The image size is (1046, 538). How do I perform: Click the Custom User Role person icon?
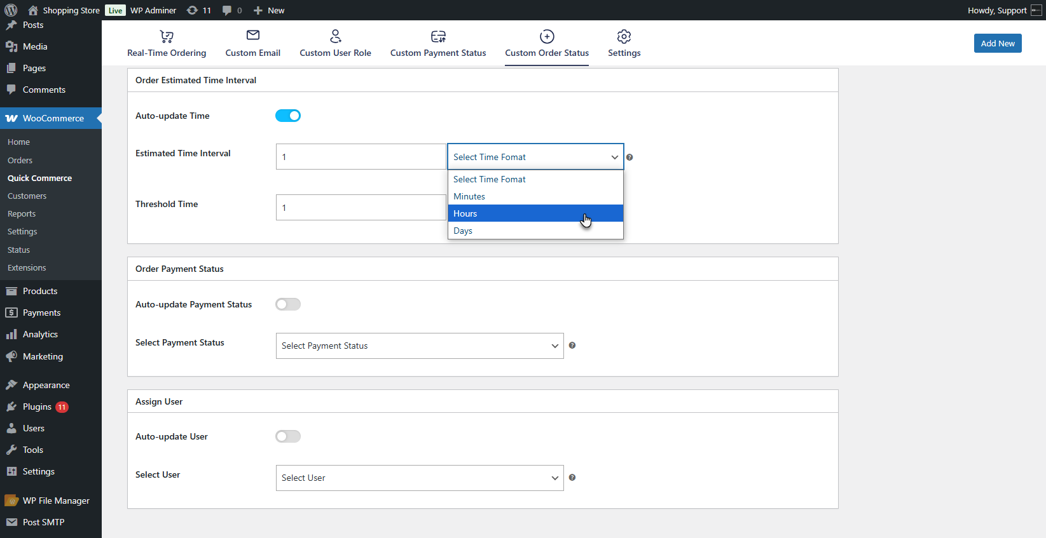tap(336, 36)
